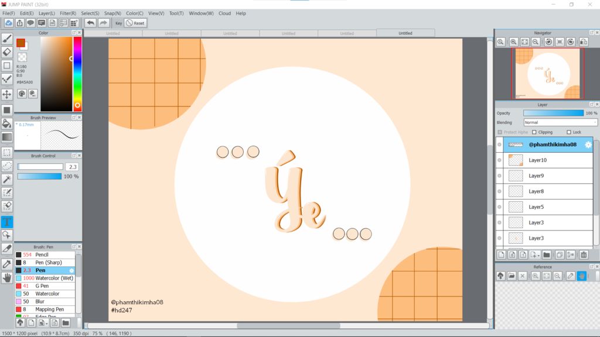Undock the Color panel

(x=74, y=33)
